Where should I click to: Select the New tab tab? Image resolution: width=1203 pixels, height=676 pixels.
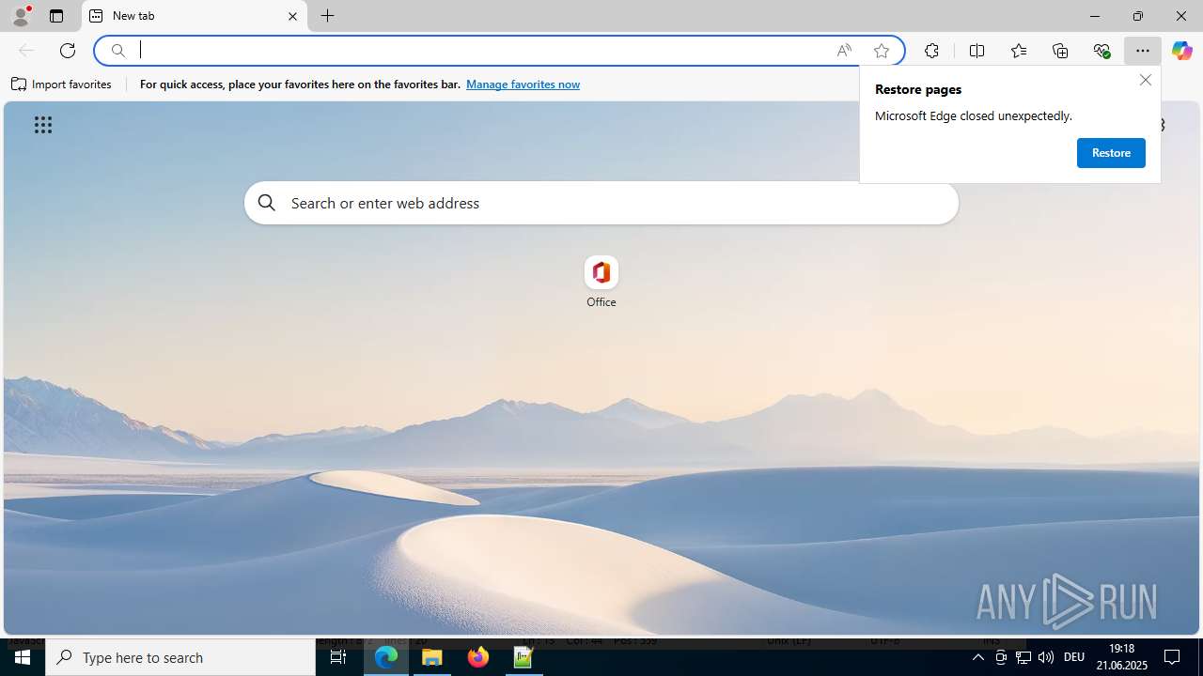195,16
